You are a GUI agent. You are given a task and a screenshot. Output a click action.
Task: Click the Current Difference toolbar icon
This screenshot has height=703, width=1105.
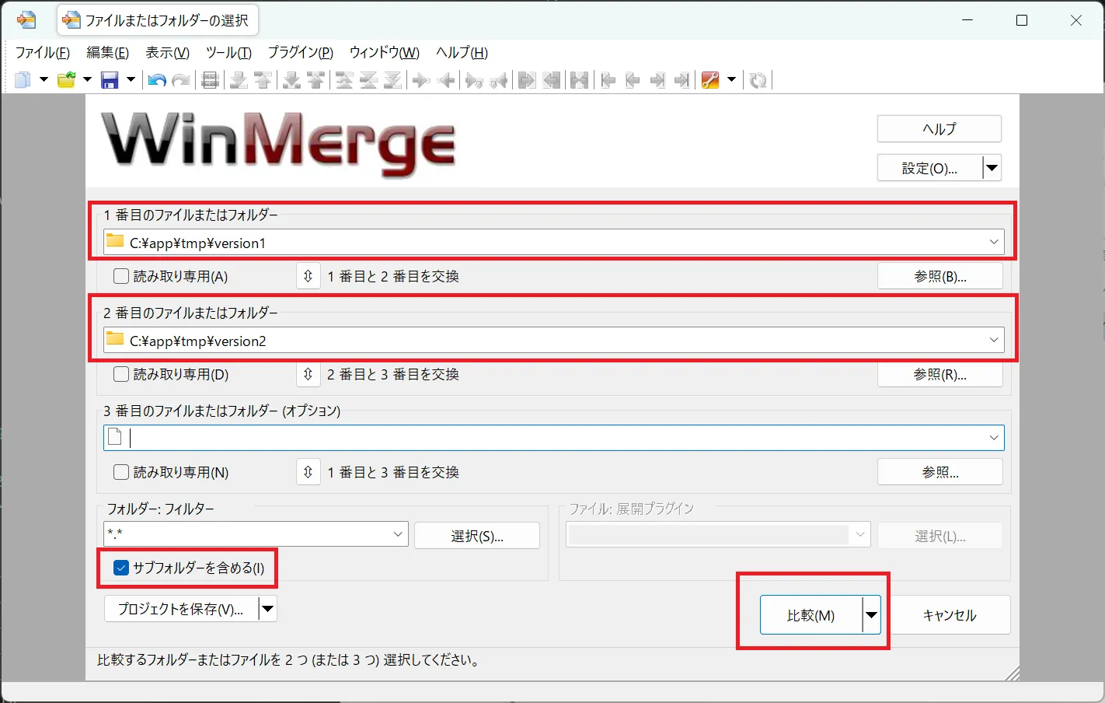[368, 80]
